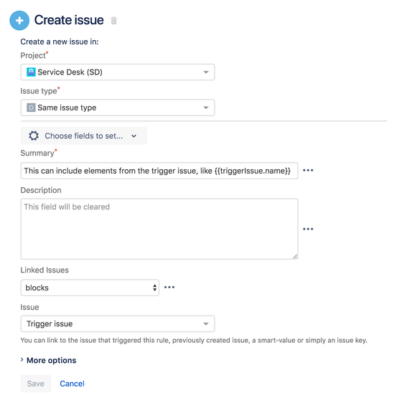Click the Project dropdown arrow
Viewport: 397px width, 403px height.
coord(206,72)
